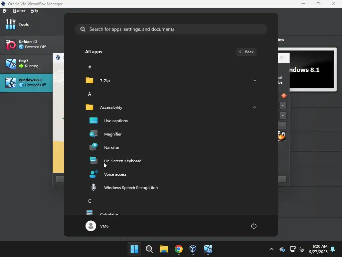This screenshot has width=342, height=257.
Task: Click the muted volume tray icon
Action: [302, 249]
